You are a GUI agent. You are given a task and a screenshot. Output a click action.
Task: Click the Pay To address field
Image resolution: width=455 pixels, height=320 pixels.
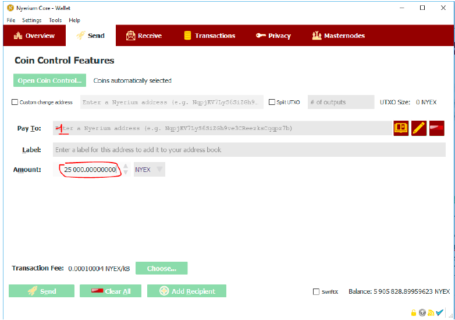click(222, 128)
